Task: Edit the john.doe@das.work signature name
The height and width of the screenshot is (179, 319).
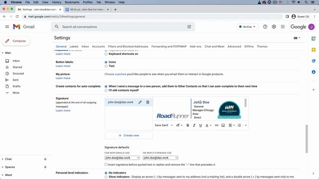Action: pos(140,102)
